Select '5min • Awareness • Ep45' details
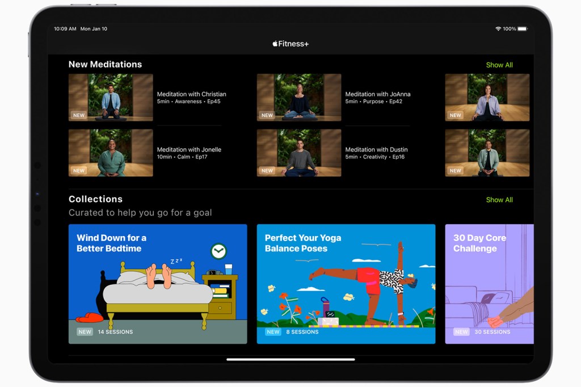The height and width of the screenshot is (387, 581). tap(188, 102)
